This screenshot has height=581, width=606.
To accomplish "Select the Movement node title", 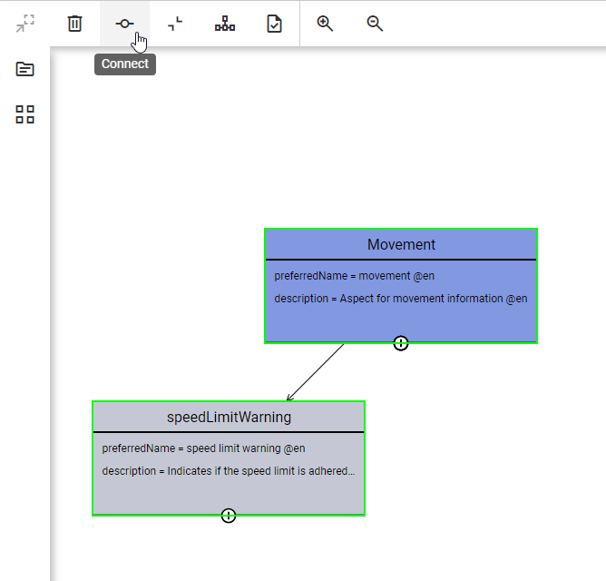I will point(401,245).
